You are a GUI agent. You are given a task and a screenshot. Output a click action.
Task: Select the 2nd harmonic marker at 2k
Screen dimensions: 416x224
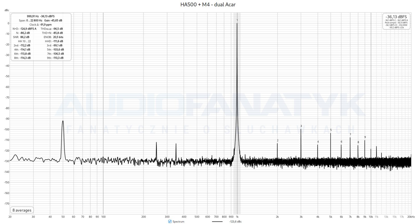tap(277, 141)
